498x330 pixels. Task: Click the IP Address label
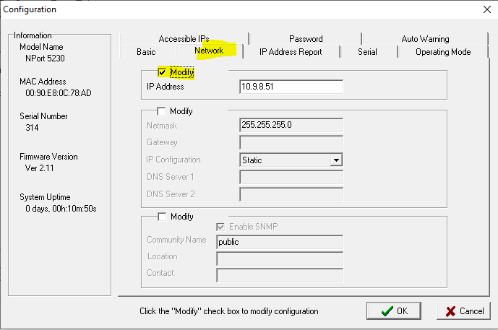(x=165, y=87)
